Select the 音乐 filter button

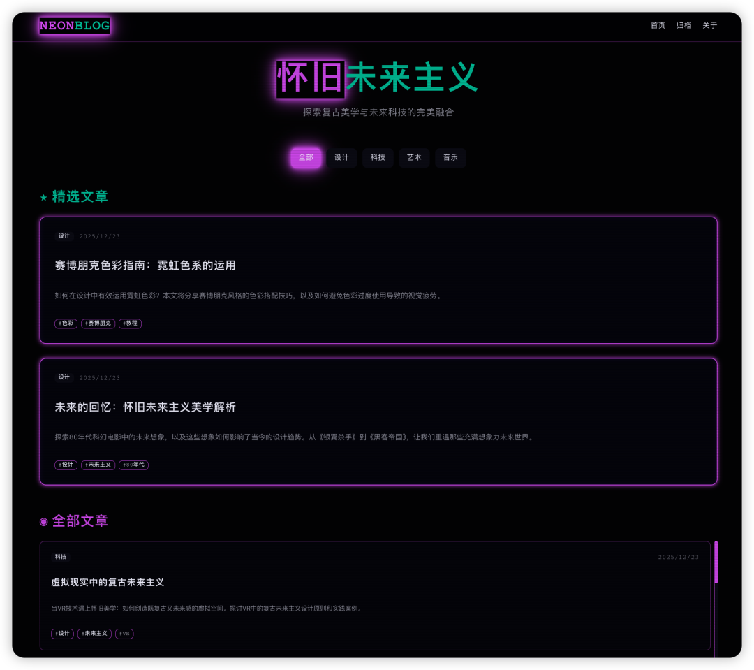pyautogui.click(x=450, y=157)
